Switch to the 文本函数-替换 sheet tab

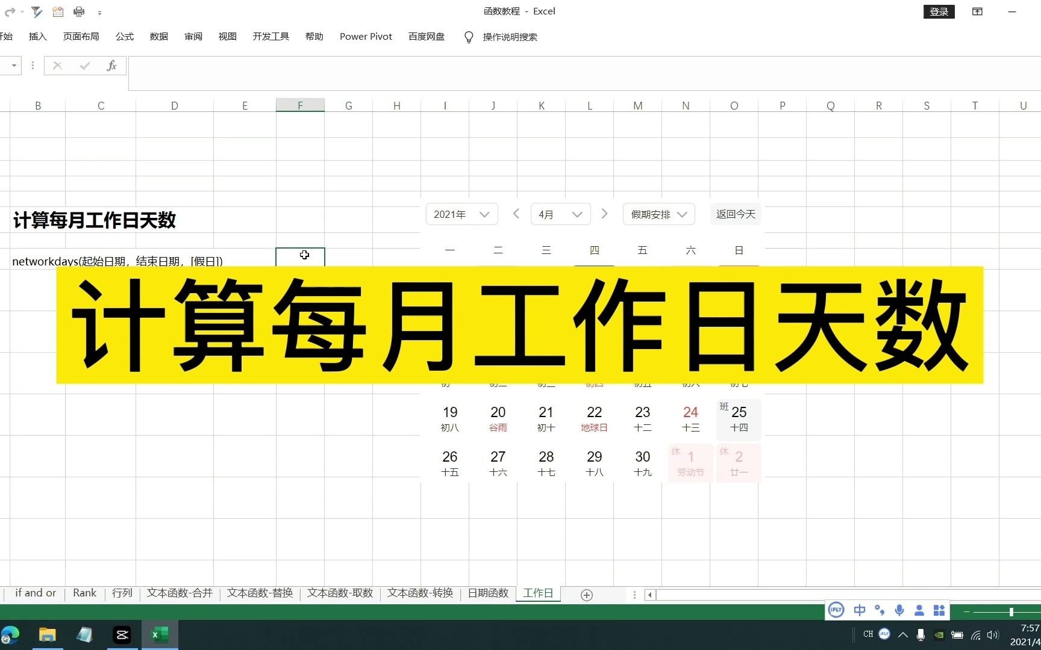click(260, 593)
